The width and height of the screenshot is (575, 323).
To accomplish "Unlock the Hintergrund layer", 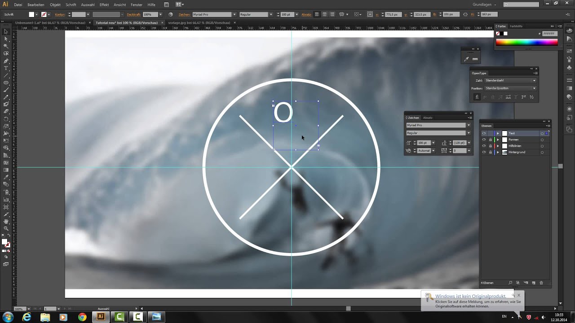I will (490, 152).
